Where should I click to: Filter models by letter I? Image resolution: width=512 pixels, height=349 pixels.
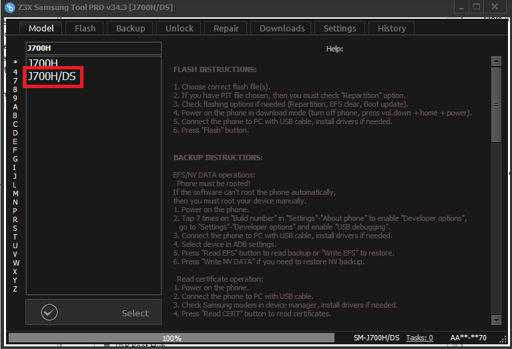tap(15, 167)
